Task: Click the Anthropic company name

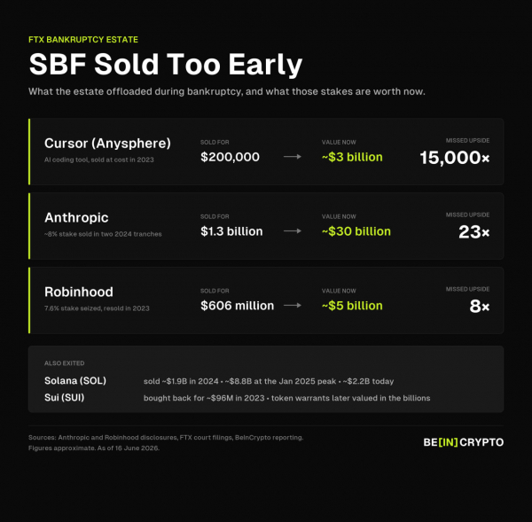Action: point(76,217)
